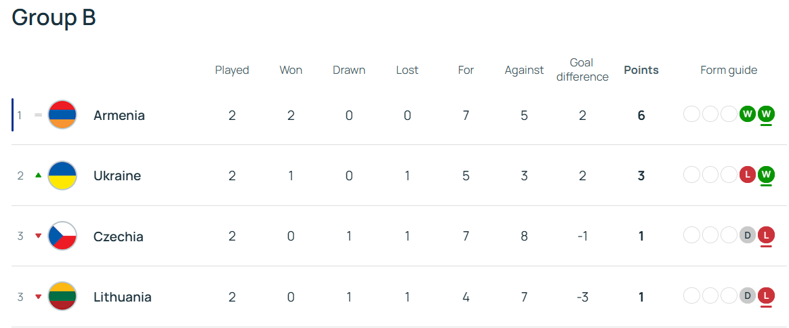Click the Group B heading
Image resolution: width=789 pixels, height=328 pixels.
pyautogui.click(x=54, y=18)
